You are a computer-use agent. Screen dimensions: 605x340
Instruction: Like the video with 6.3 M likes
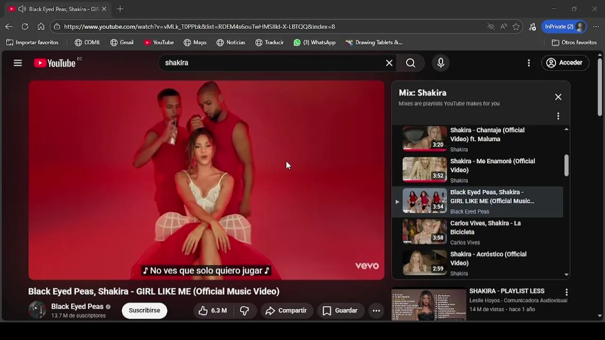tap(213, 310)
